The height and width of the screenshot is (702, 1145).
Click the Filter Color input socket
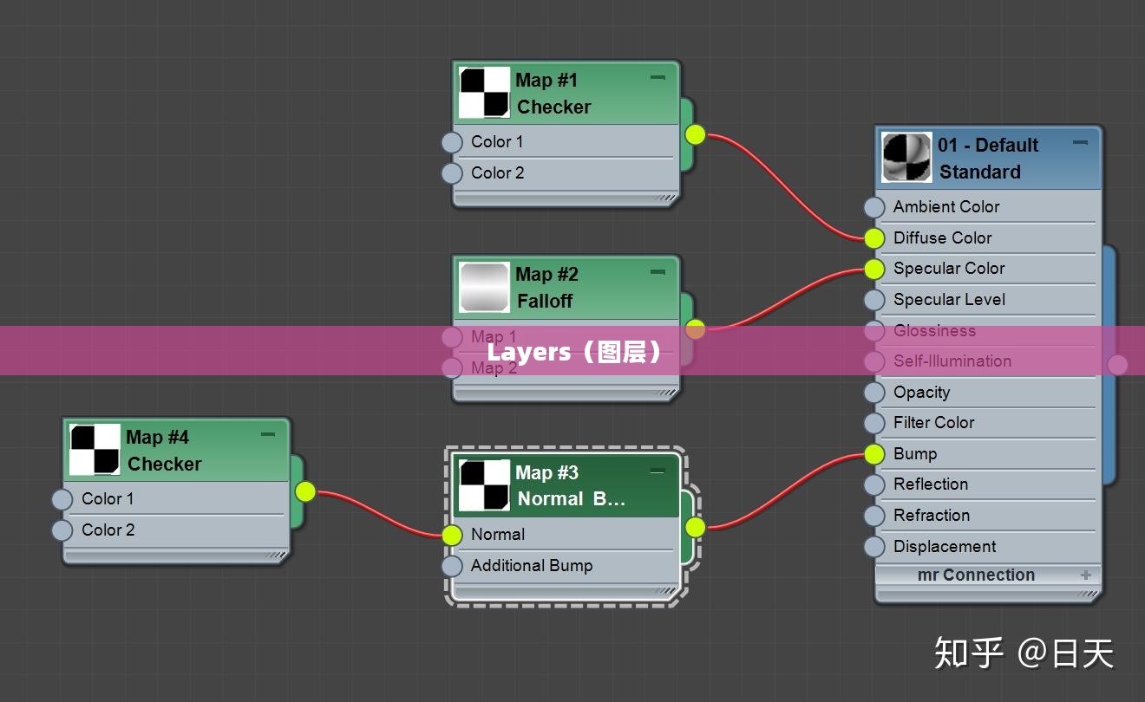tap(874, 423)
